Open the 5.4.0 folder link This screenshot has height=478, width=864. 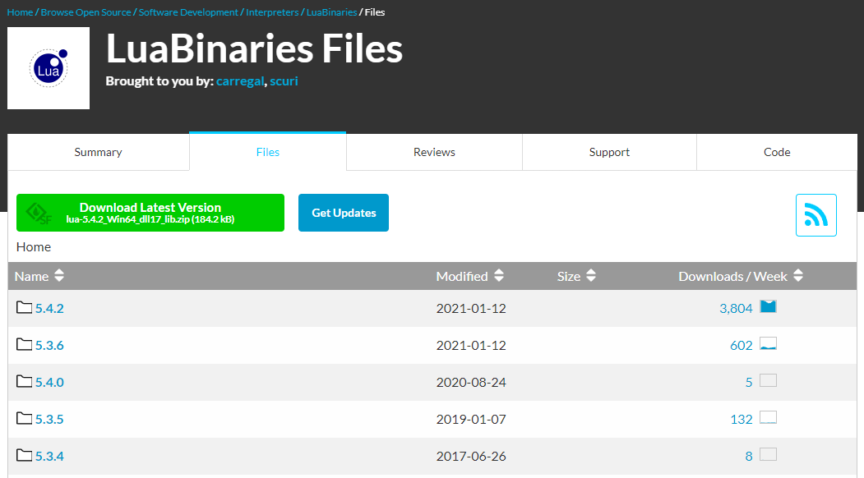click(49, 382)
